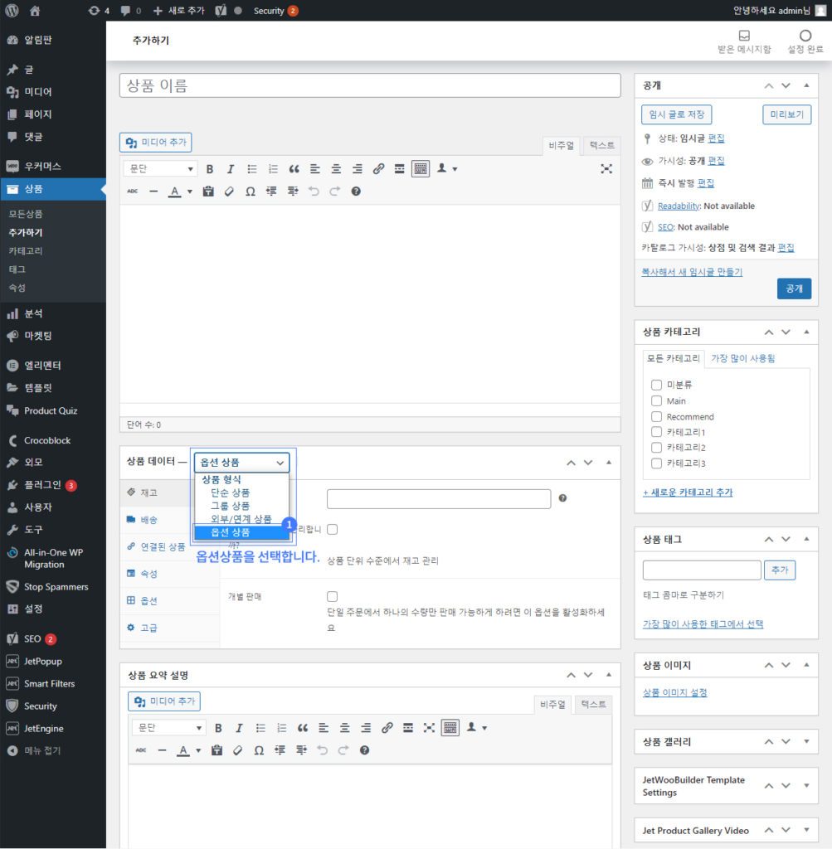Viewport: 832px width, 849px height.
Task: Click the help tooltip icon beside SKU field
Action: click(x=562, y=498)
